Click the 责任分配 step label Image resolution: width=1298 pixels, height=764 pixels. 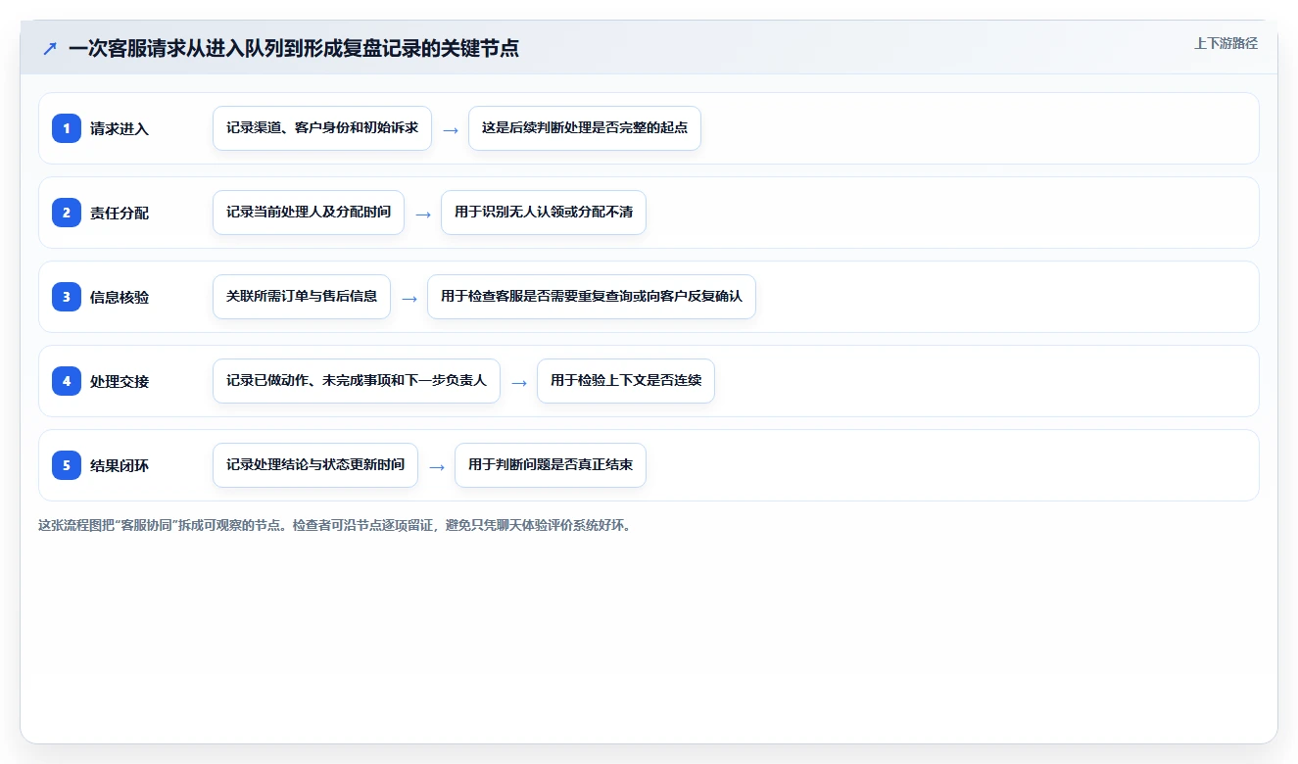[120, 213]
